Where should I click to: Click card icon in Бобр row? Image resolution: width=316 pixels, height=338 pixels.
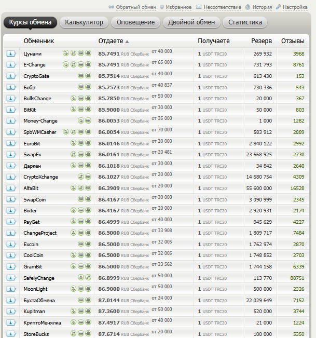81,87
